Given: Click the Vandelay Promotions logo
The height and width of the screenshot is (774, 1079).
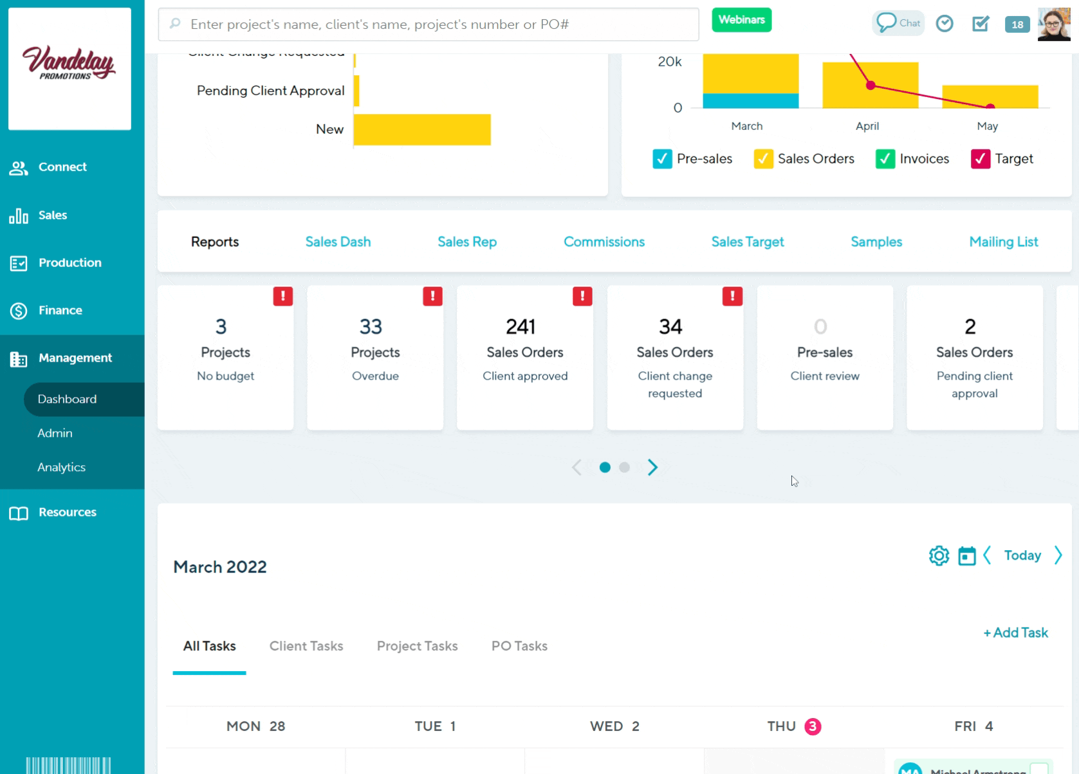Looking at the screenshot, I should 69,69.
